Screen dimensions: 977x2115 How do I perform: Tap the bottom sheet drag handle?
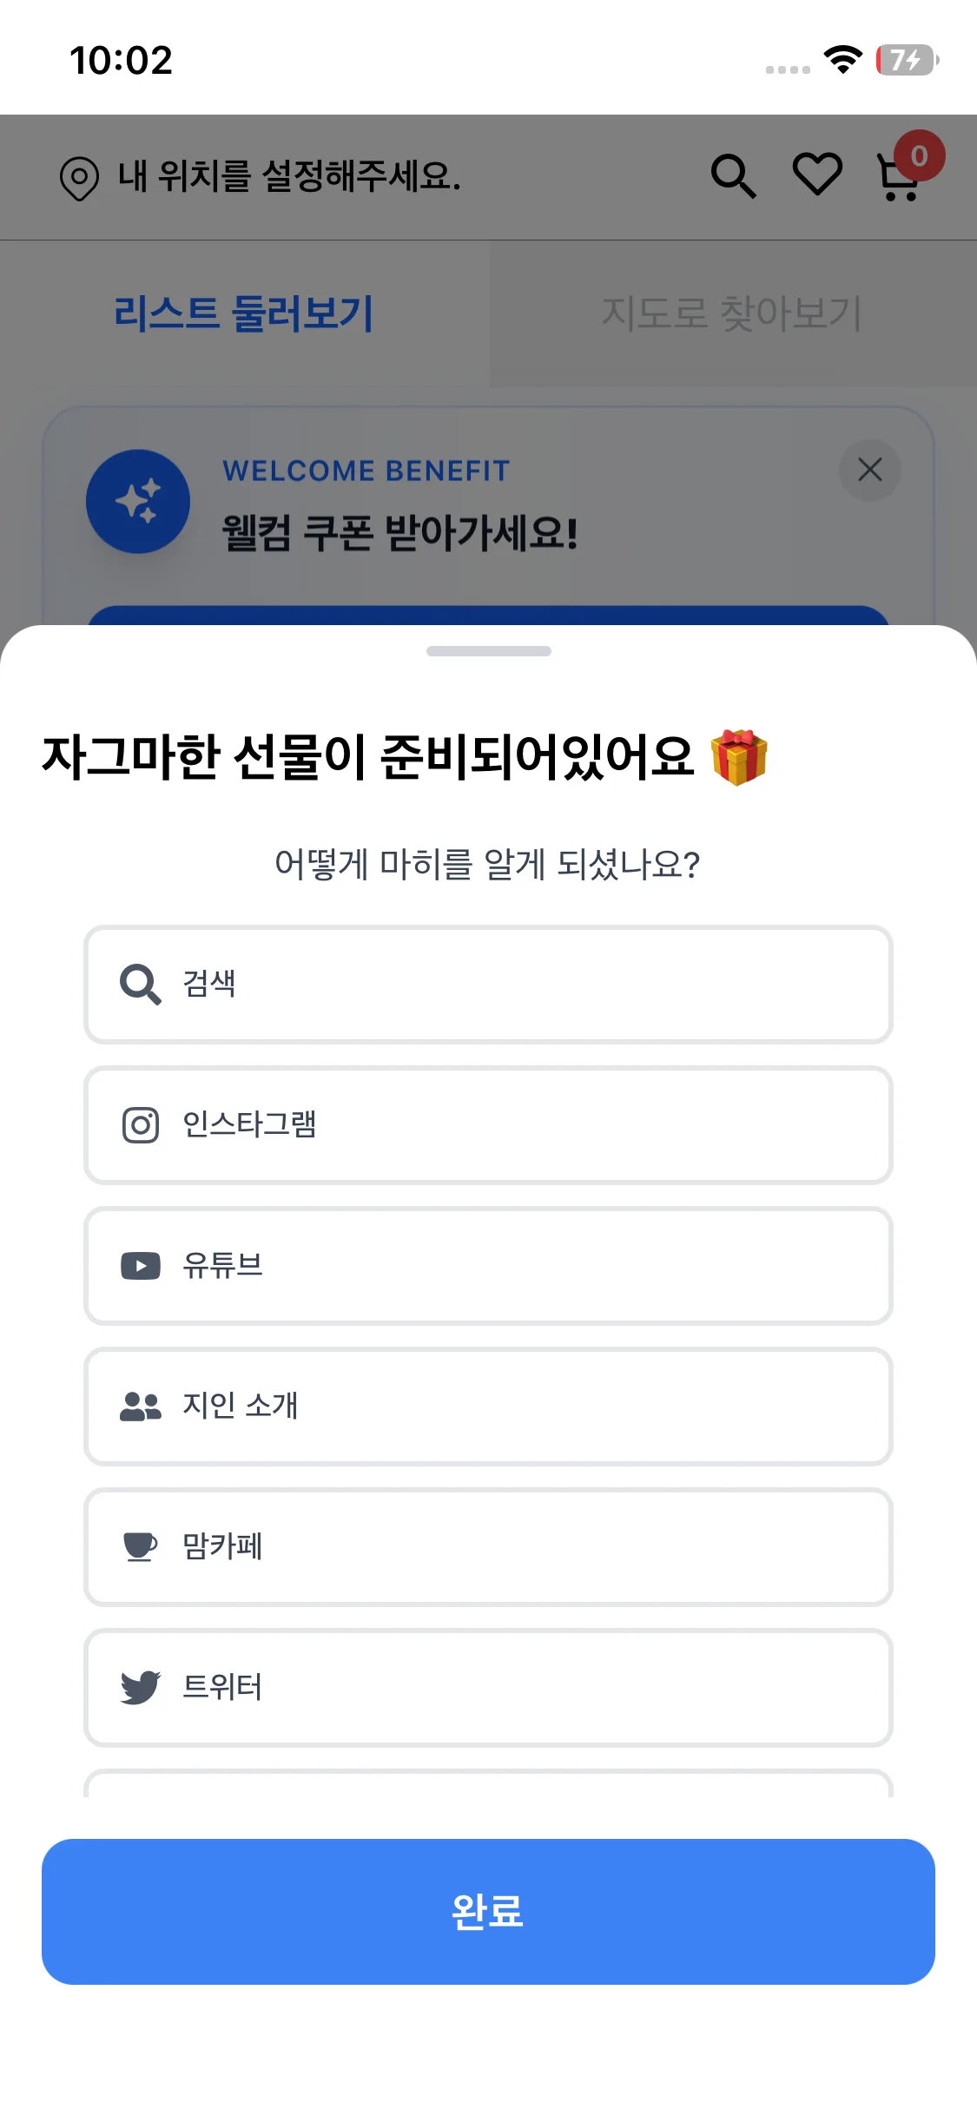[488, 651]
